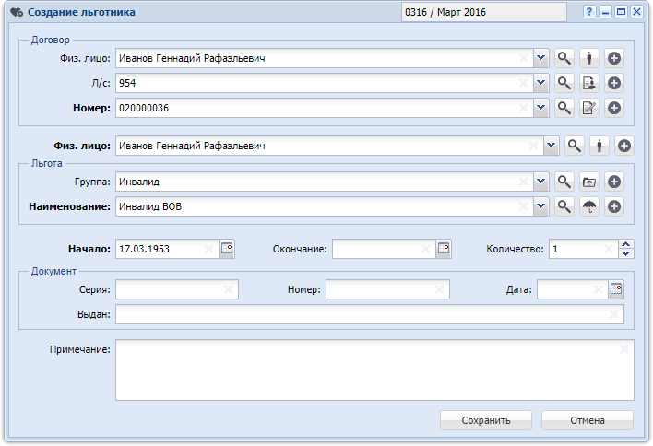This screenshot has width=653, height=446.
Task: Expand the Договор Физ. лицо dropdown
Action: point(541,58)
